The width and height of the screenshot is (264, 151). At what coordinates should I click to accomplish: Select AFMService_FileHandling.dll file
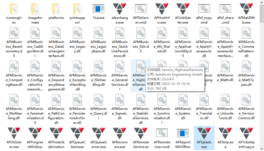point(98,67)
